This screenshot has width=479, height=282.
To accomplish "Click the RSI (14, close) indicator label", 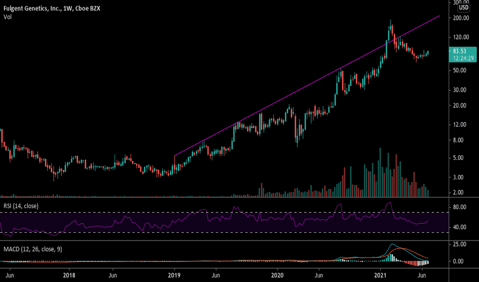I will [x=21, y=206].
